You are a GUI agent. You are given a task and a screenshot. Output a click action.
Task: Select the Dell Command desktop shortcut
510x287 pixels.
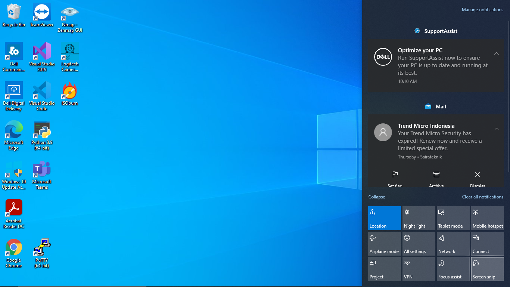click(14, 57)
